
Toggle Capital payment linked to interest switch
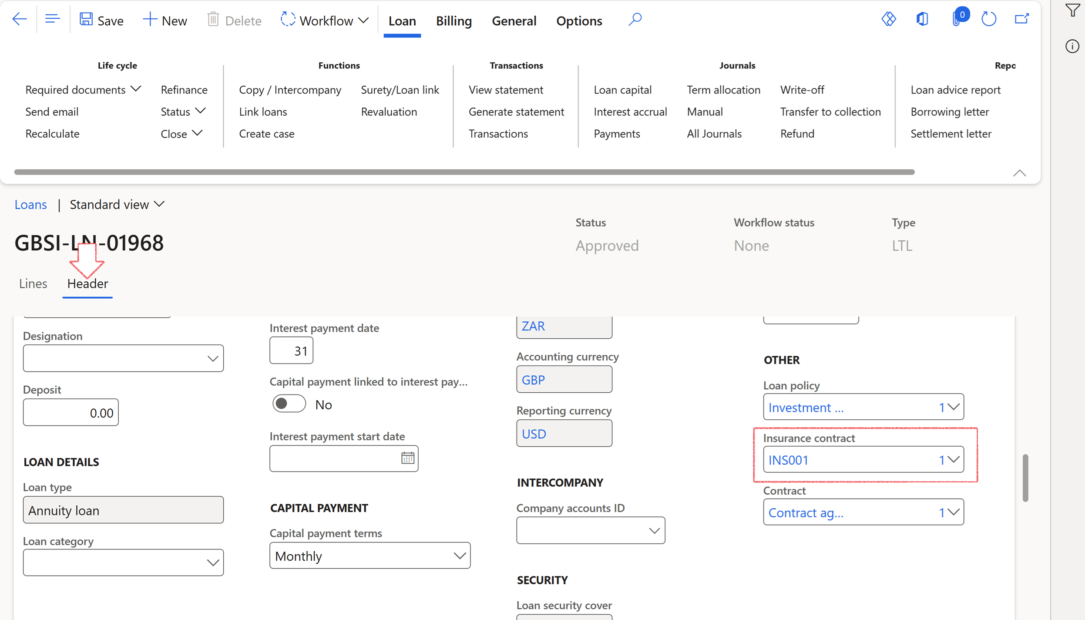coord(289,404)
